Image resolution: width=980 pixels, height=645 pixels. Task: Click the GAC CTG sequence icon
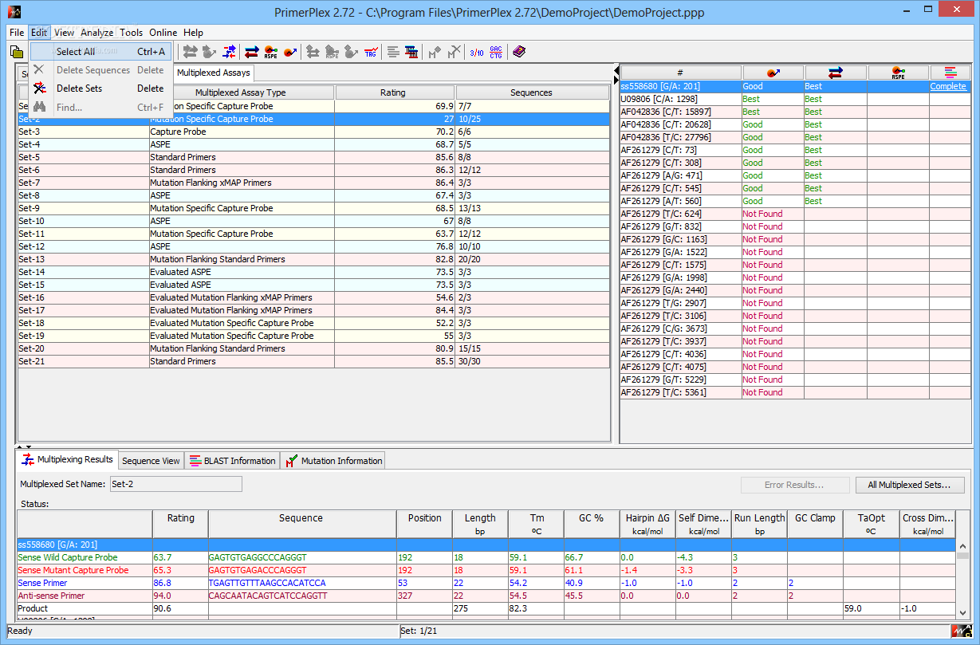pyautogui.click(x=496, y=52)
